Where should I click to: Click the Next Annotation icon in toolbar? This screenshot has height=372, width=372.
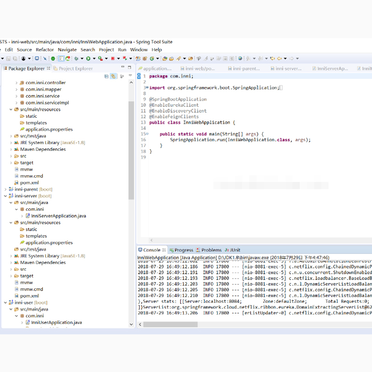click(x=248, y=59)
